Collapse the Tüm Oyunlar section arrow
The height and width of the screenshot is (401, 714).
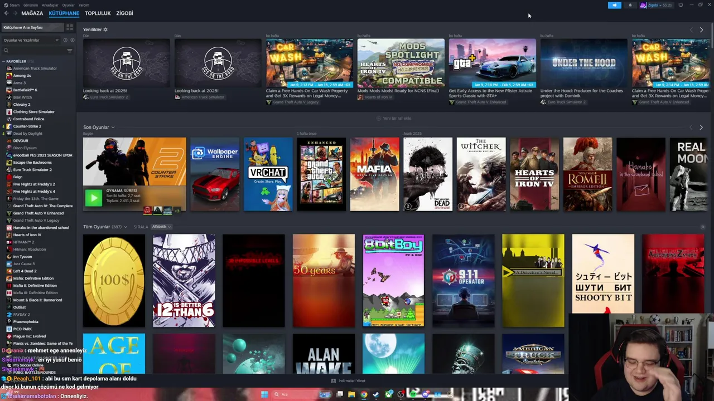[702, 227]
